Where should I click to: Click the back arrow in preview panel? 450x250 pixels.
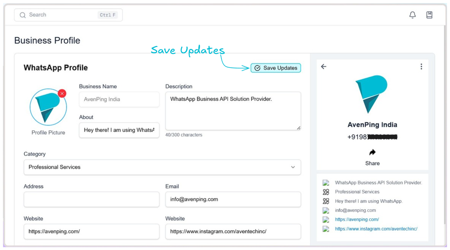(x=323, y=66)
